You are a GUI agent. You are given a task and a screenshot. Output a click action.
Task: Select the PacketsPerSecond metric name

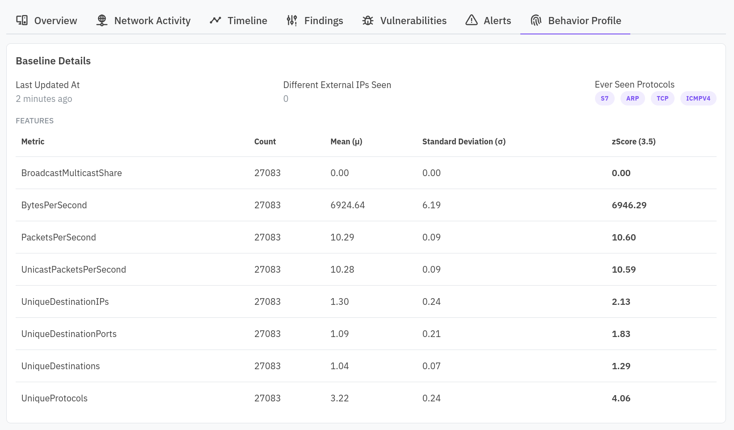[x=59, y=237]
